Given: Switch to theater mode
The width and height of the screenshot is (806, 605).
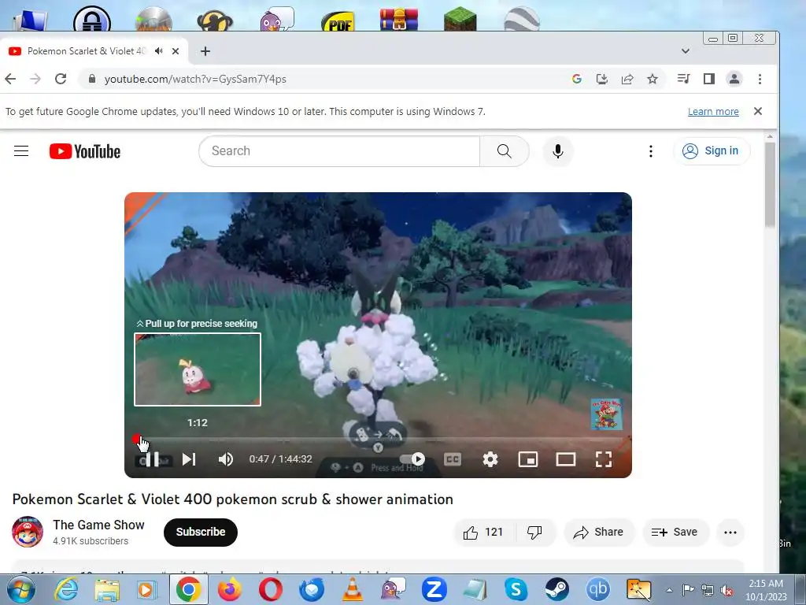Looking at the screenshot, I should pyautogui.click(x=565, y=459).
